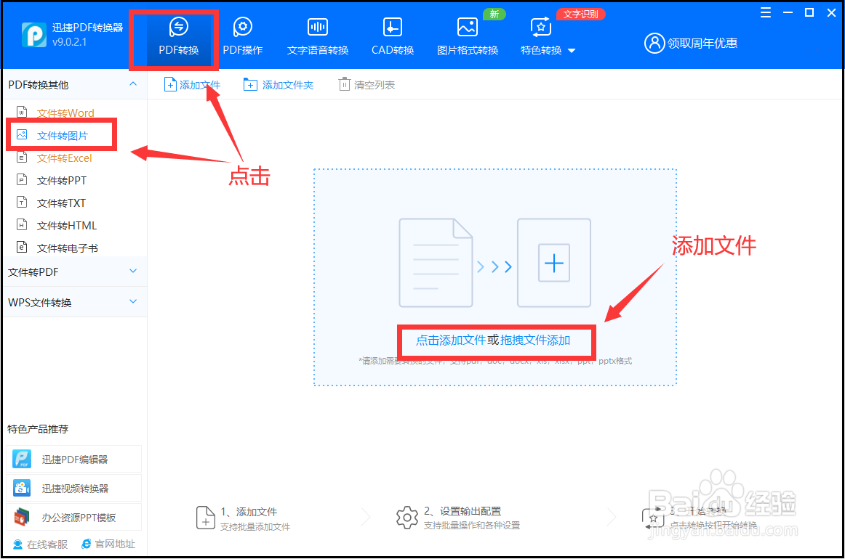Open 官网地址 website link

tap(108, 544)
